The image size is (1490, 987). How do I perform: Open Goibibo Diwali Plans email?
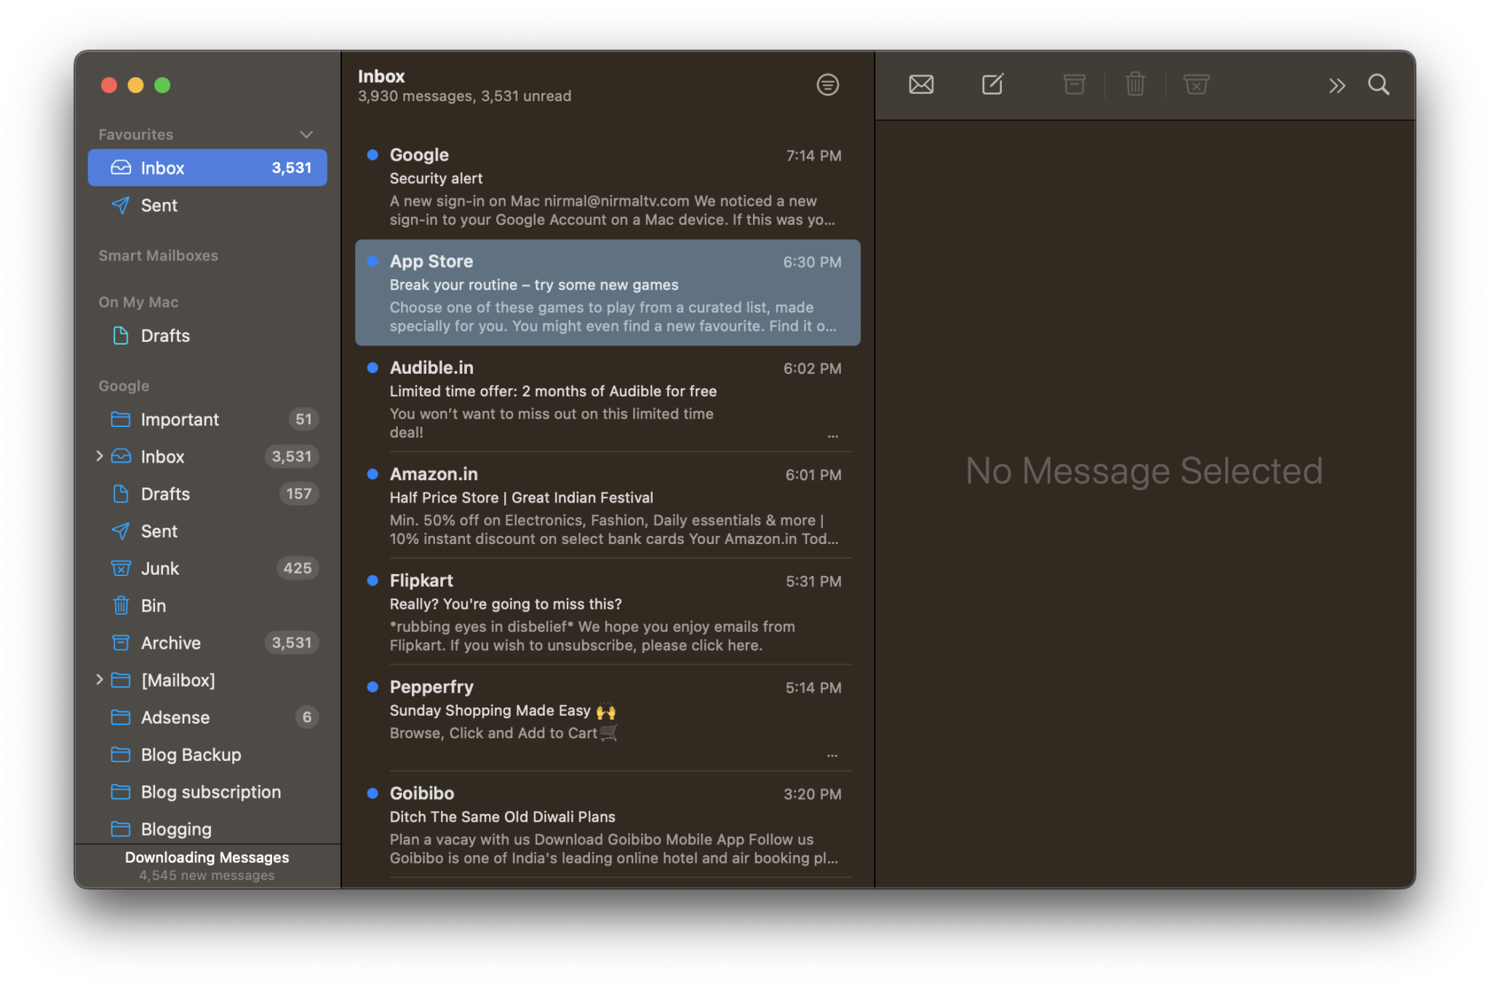point(607,824)
